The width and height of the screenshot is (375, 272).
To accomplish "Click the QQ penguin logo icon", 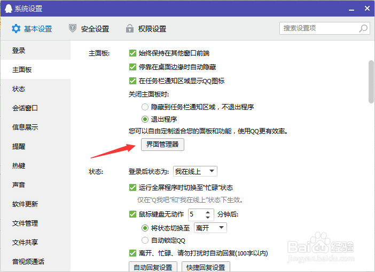I will [x=9, y=9].
